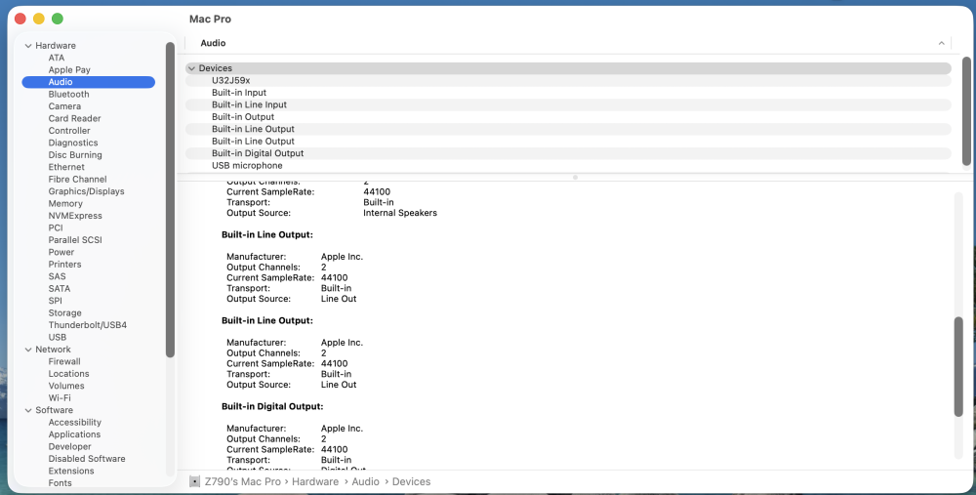The height and width of the screenshot is (495, 976).
Task: Select Locations under Network
Action: coord(69,374)
